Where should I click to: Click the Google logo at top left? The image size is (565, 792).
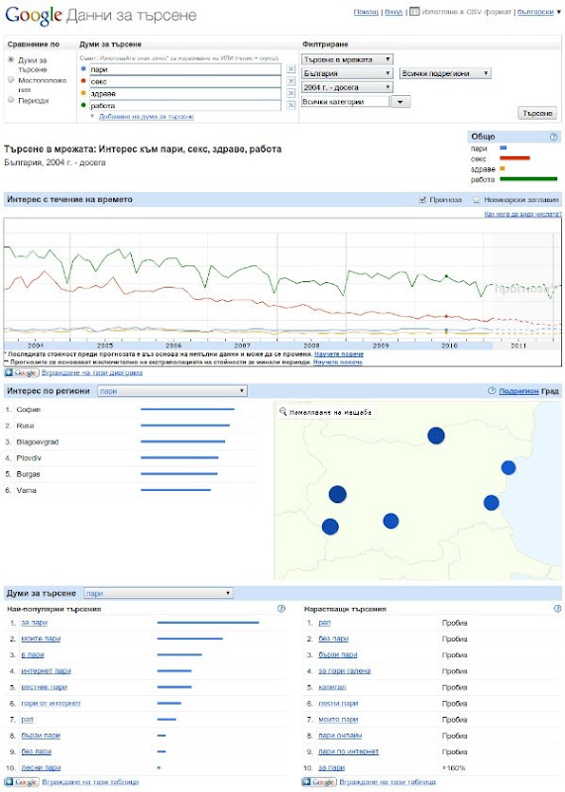pos(34,16)
